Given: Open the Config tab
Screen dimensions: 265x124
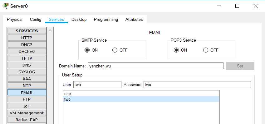Looking at the screenshot, I should click(x=36, y=20).
